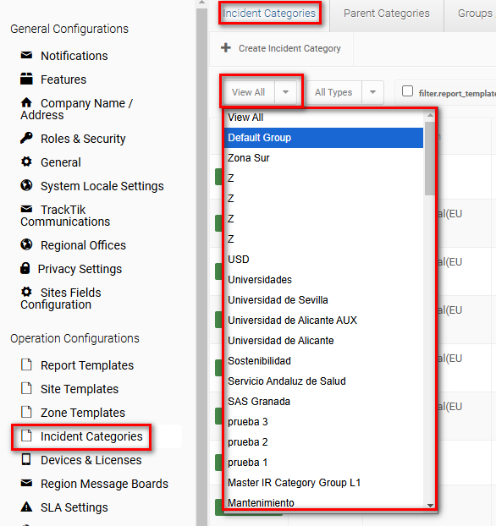This screenshot has width=496, height=526.
Task: Click the Devices & Licenses tablet icon
Action: (26, 459)
